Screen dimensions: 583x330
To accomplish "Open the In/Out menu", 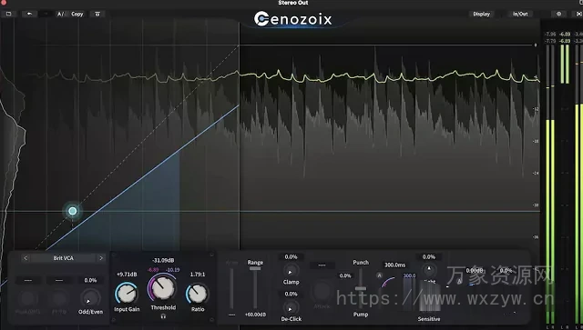I will click(520, 15).
